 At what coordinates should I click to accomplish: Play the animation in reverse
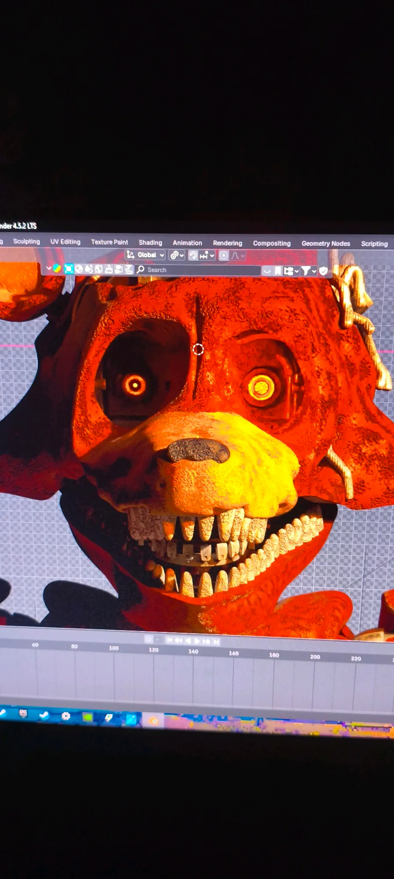188,641
